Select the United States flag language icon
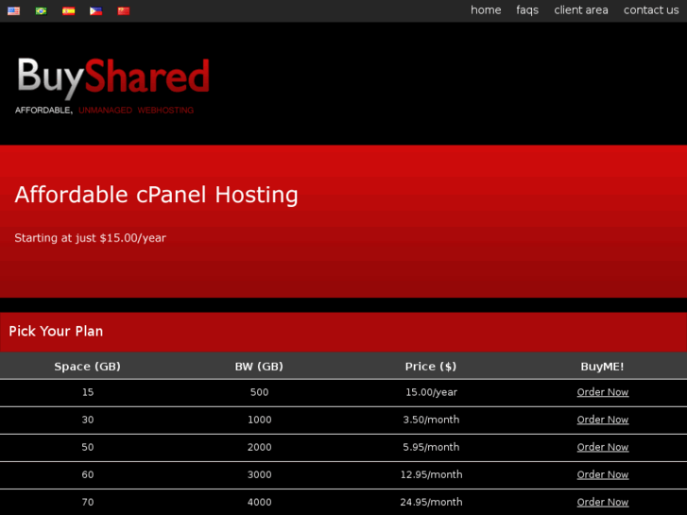This screenshot has height=515, width=687. coord(13,11)
